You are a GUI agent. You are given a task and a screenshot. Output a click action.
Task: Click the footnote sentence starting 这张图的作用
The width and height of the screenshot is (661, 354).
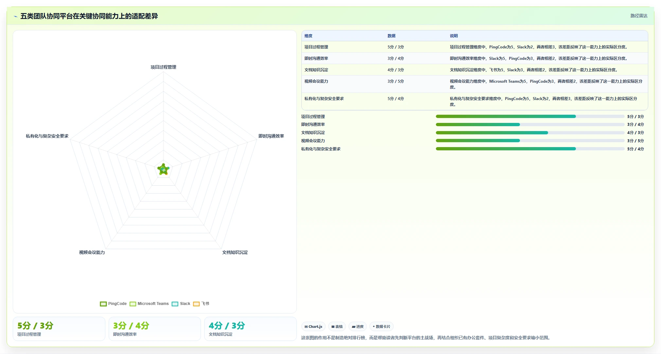click(x=426, y=338)
